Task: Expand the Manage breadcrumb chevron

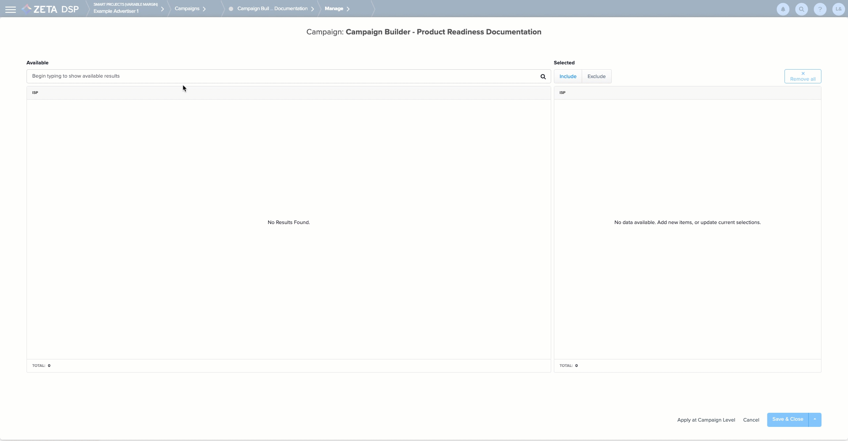Action: pos(348,9)
